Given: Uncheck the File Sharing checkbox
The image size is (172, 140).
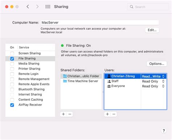Looking at the screenshot, I should coord(12,59).
